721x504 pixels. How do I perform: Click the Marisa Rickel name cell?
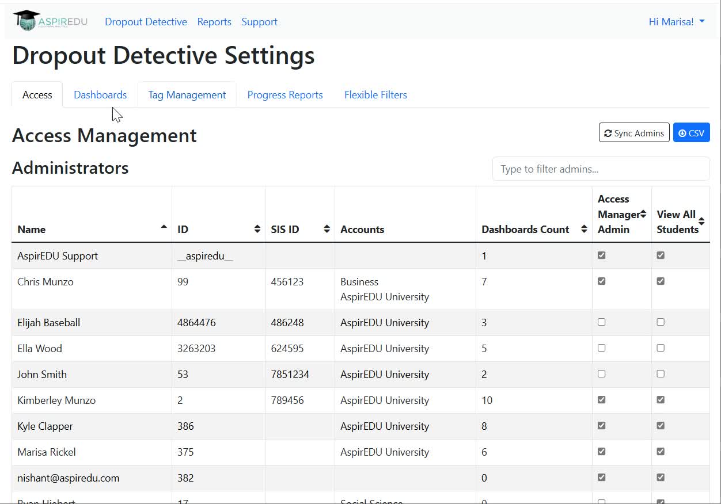click(x=92, y=452)
